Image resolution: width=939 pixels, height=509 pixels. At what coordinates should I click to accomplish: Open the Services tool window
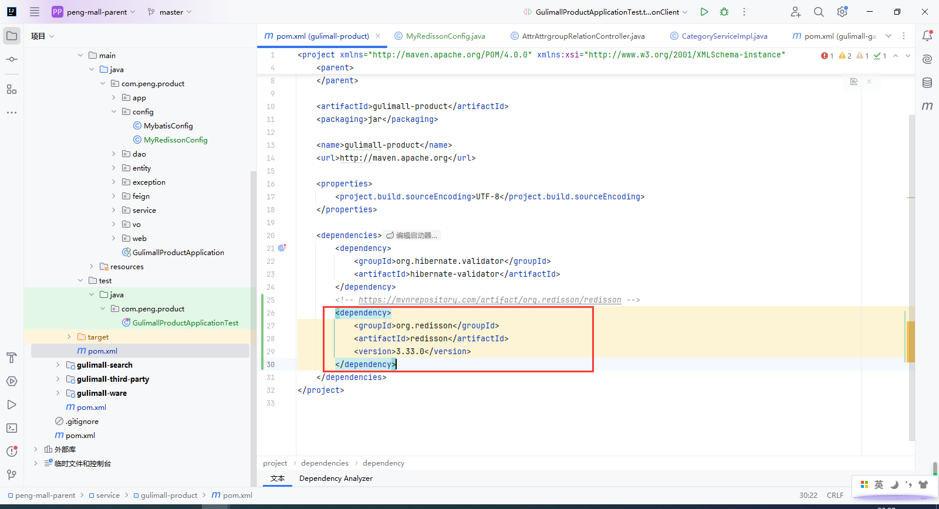(12, 381)
